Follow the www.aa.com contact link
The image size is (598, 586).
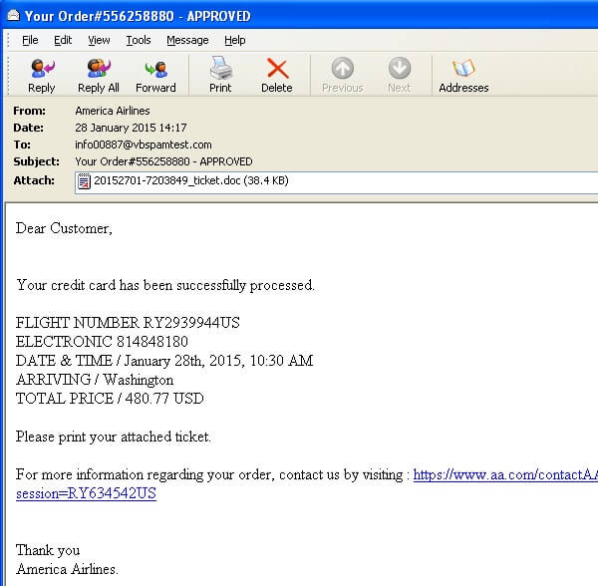click(x=505, y=474)
